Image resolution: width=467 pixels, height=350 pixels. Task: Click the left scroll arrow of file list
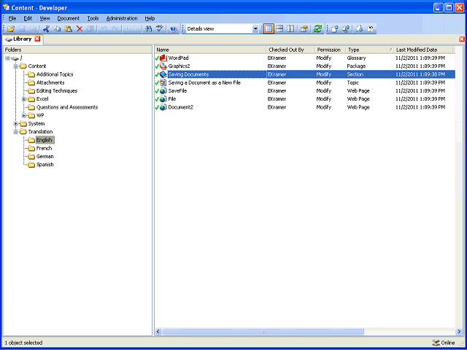click(158, 332)
